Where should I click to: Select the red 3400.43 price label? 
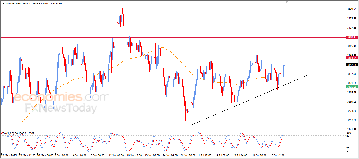(x=352, y=37)
